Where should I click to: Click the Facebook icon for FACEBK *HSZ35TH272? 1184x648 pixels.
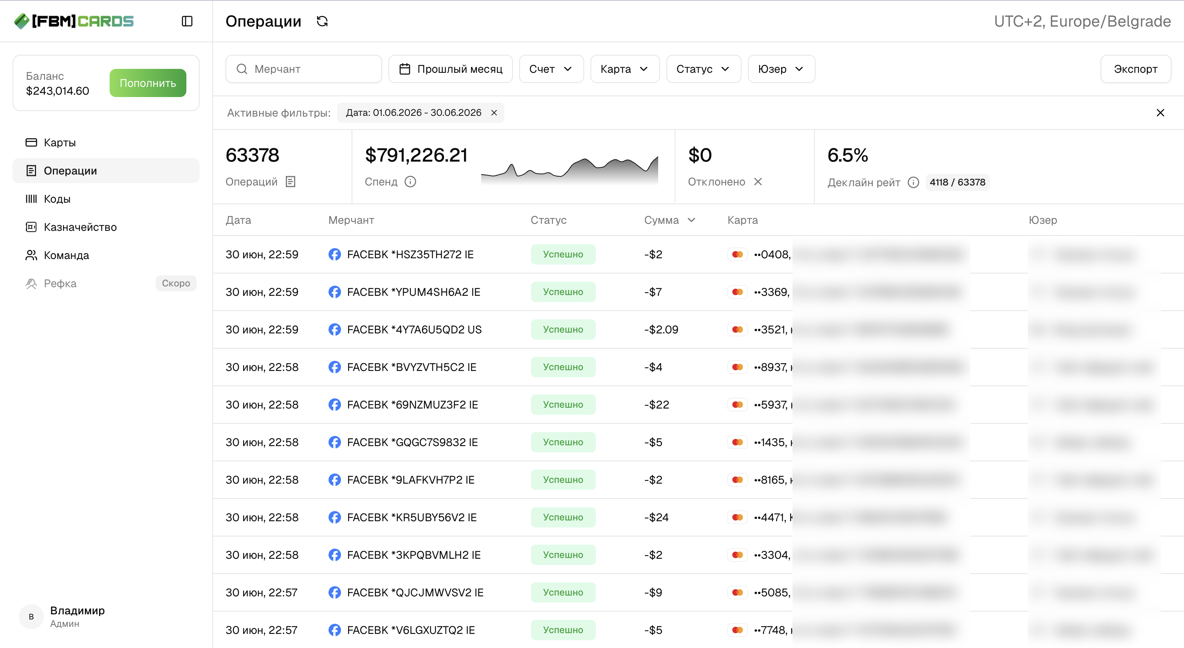[x=335, y=254]
